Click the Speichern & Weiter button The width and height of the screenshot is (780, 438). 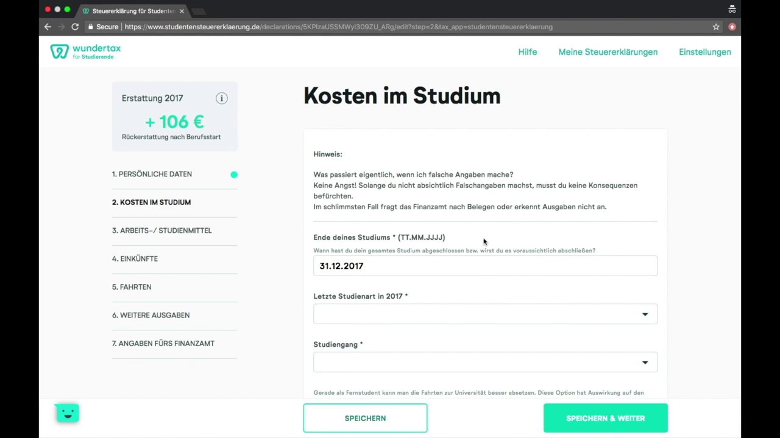pyautogui.click(x=605, y=418)
